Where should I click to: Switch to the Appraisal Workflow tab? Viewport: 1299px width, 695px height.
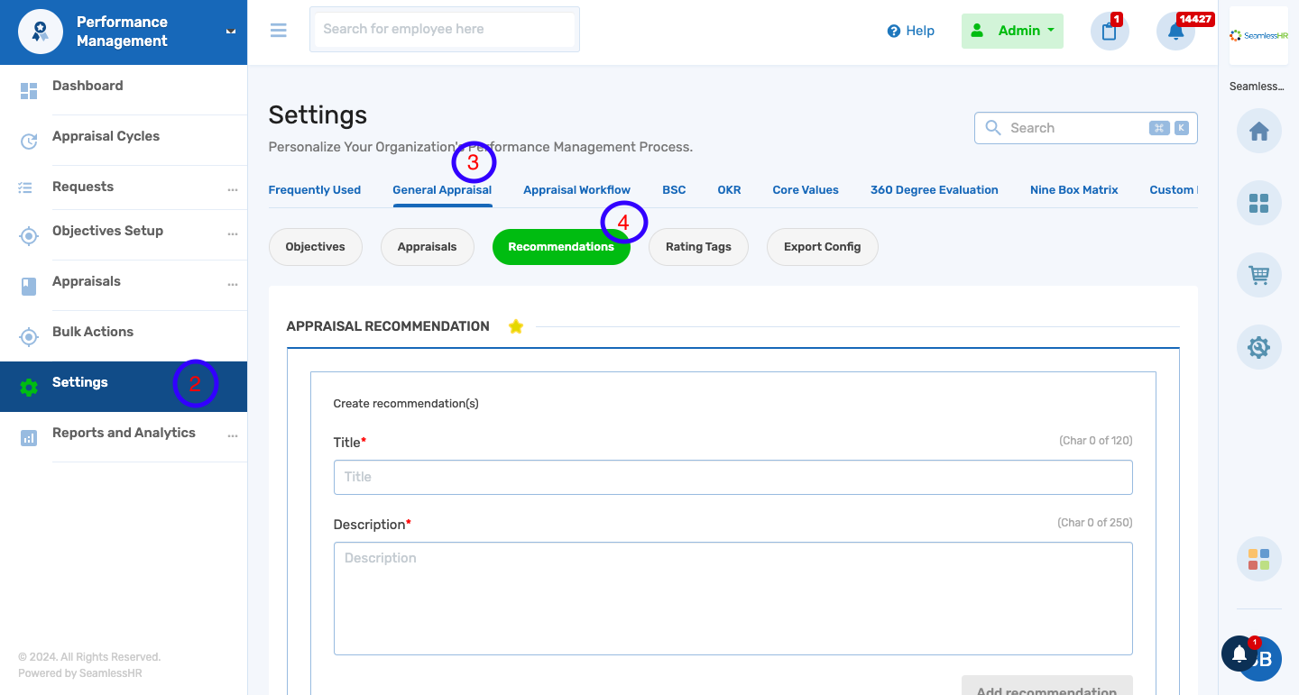point(576,189)
